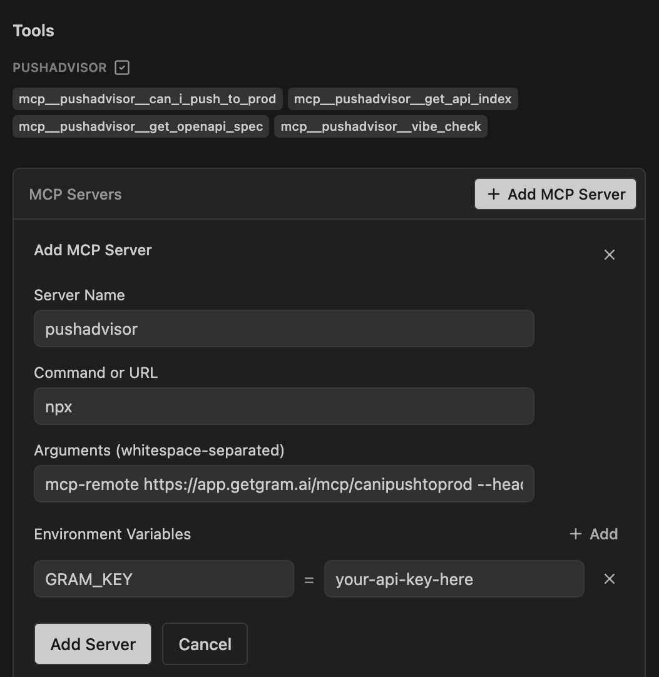Select the mcp__pushadvisor__can_i_push_to_prod tool chip
The image size is (659, 677).
(x=147, y=99)
